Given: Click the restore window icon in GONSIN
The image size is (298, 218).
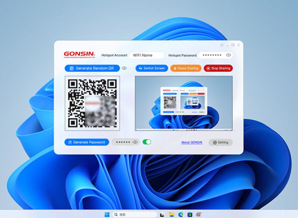Looking at the screenshot, I should 233,45.
